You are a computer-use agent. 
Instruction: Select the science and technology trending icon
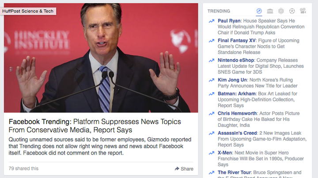coord(281,11)
